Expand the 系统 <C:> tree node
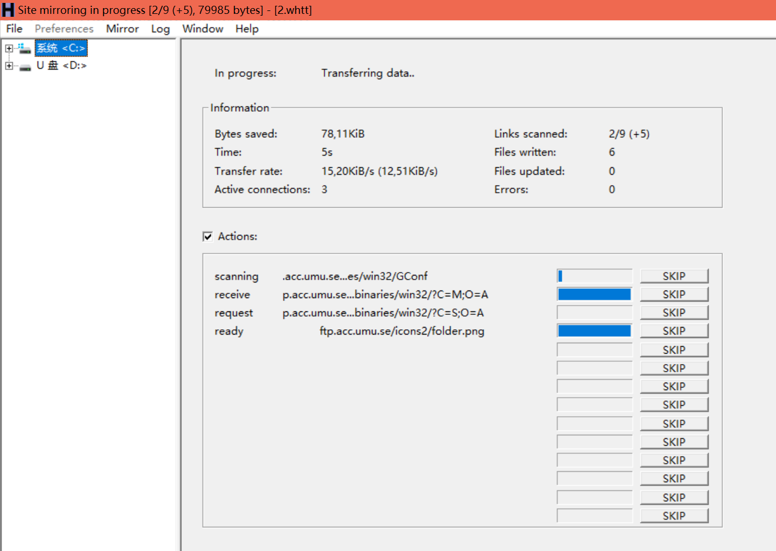Screen dimensions: 776x551 pyautogui.click(x=9, y=48)
